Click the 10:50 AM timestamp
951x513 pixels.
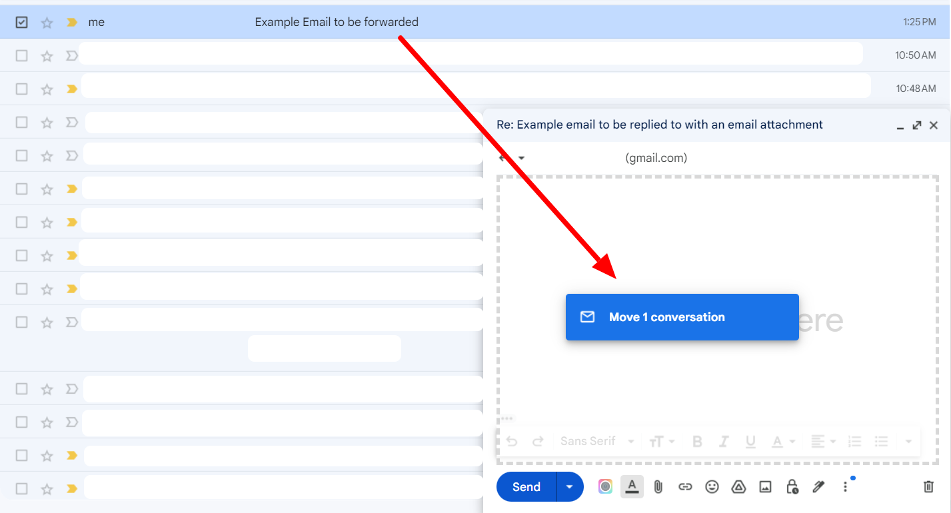pos(916,55)
